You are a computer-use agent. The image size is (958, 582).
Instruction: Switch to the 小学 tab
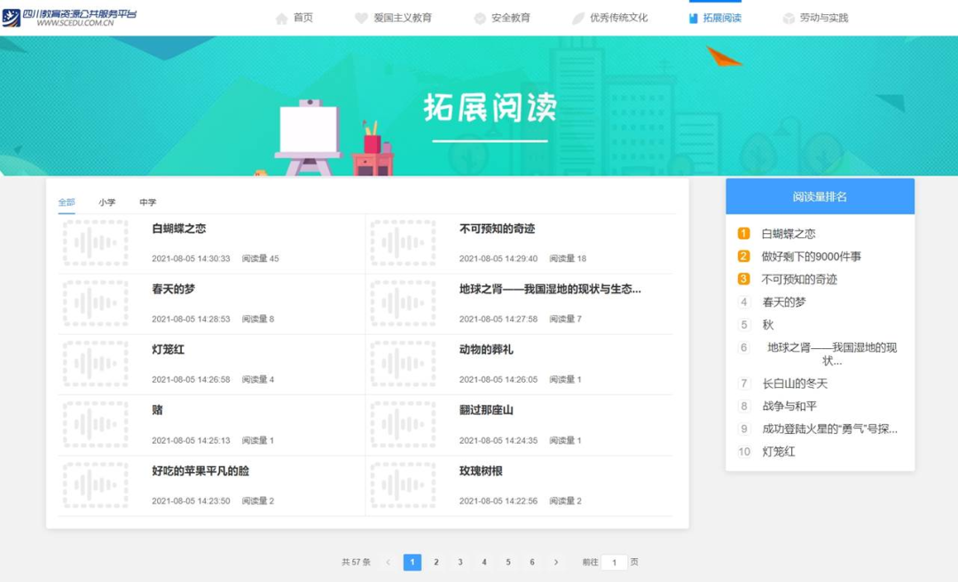107,202
